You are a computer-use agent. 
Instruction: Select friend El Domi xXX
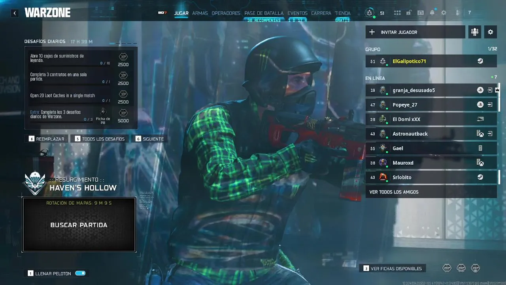pos(431,119)
